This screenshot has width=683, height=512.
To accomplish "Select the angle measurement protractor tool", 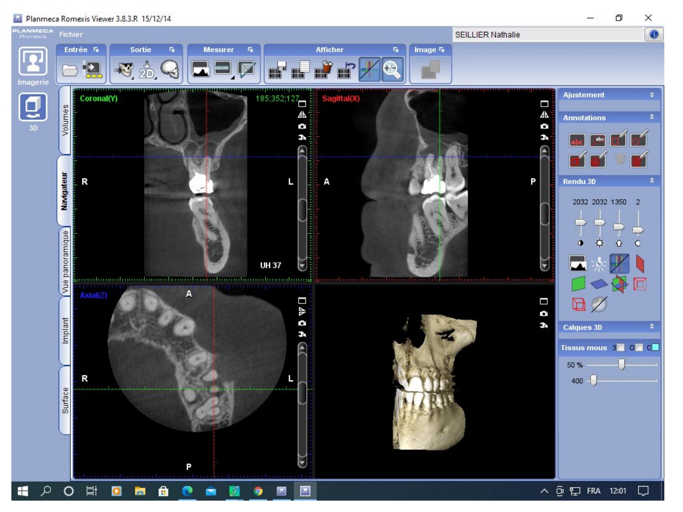I will (x=245, y=69).
